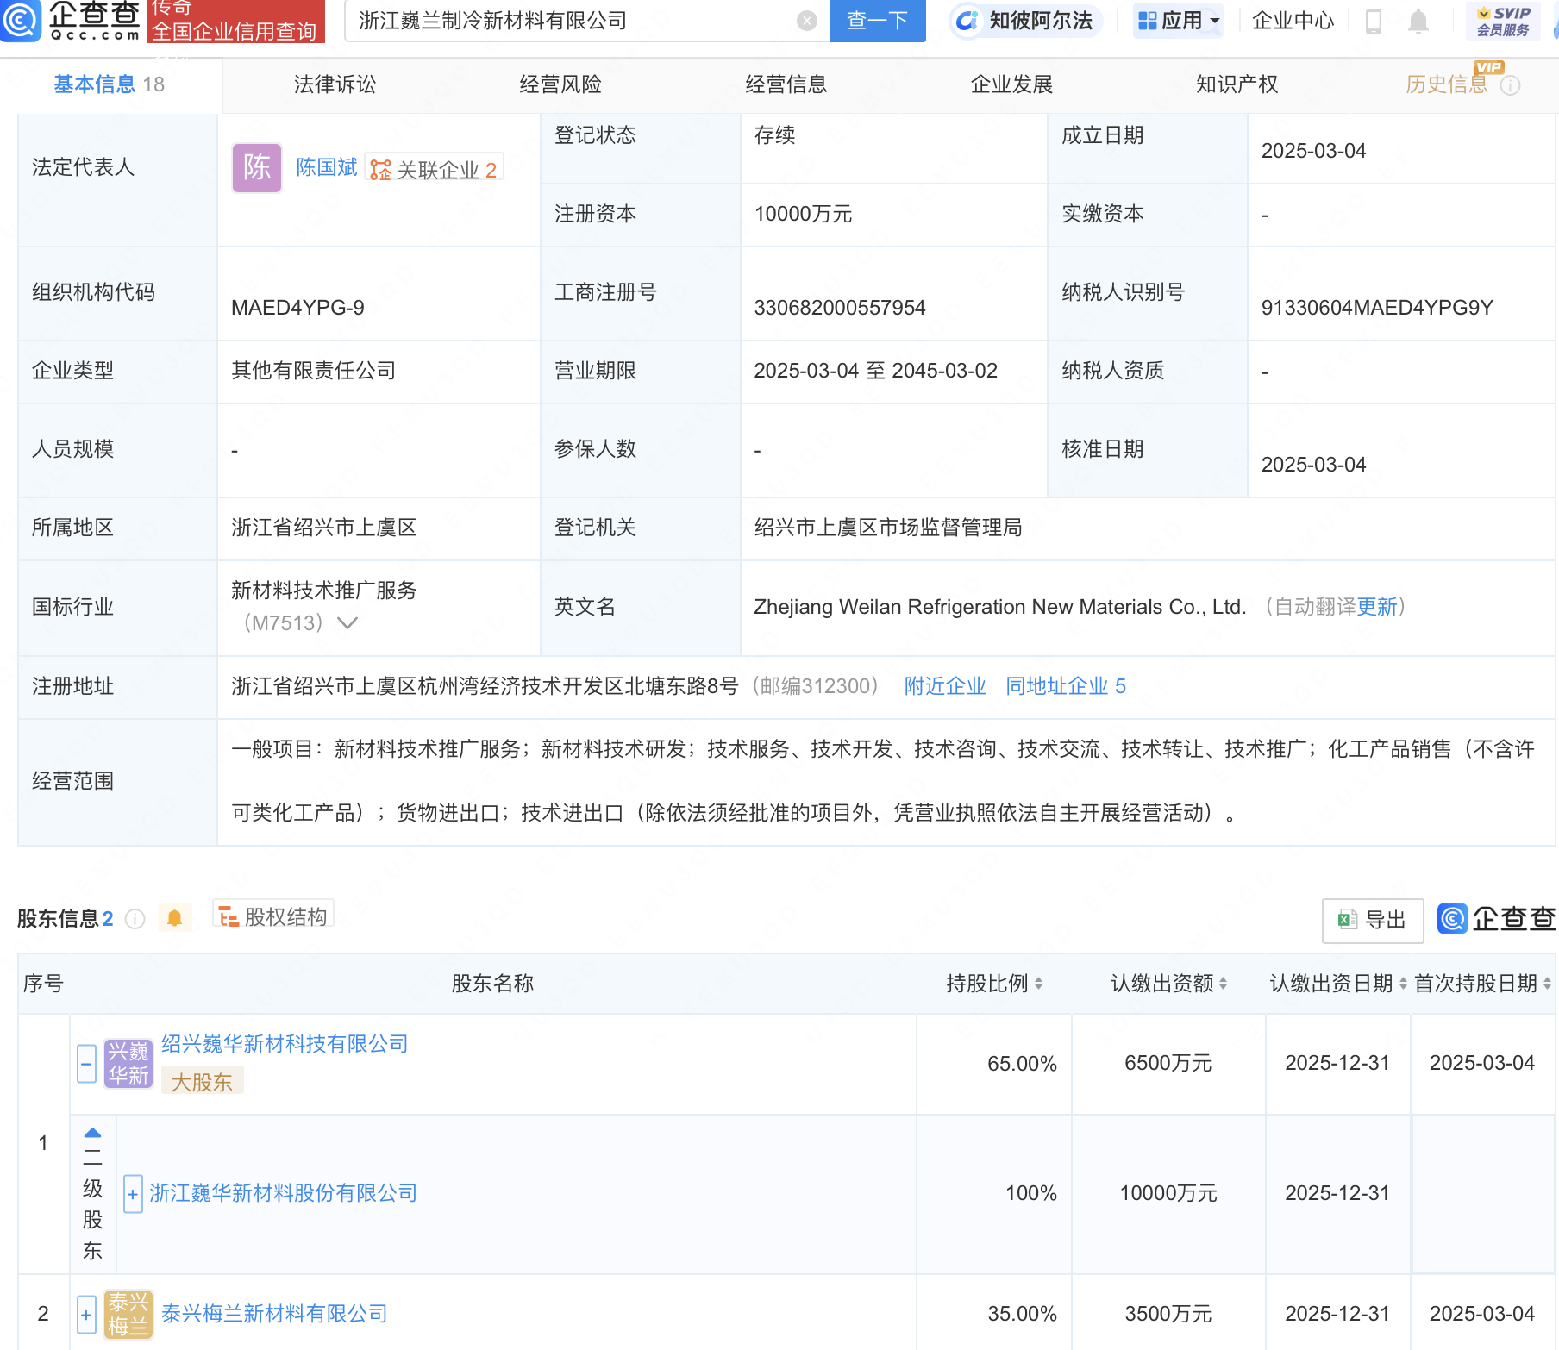This screenshot has height=1350, width=1559.
Task: Open 浙江巍华新材料股份有限公司 link
Action: click(284, 1193)
